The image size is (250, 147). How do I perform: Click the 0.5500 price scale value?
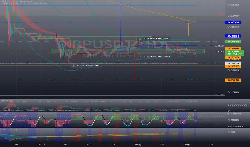click(233, 5)
